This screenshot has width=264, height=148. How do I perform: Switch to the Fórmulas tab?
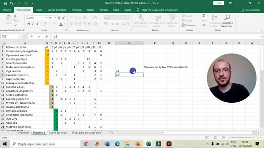pos(77,10)
